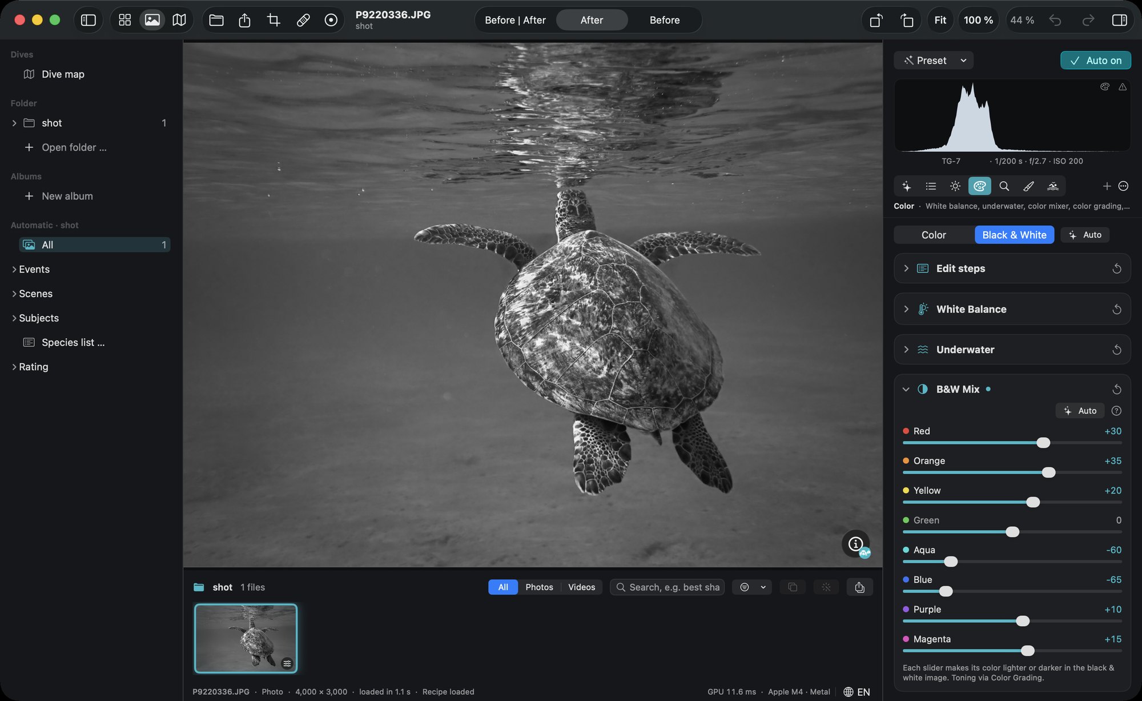Select single photo view icon
Image resolution: width=1142 pixels, height=701 pixels.
click(x=152, y=20)
